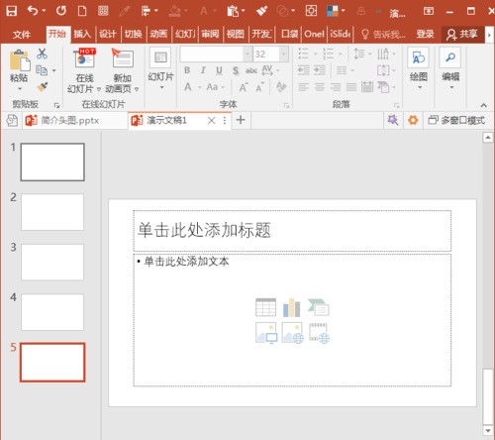Switch to the 插入 ribbon tab

click(x=82, y=34)
